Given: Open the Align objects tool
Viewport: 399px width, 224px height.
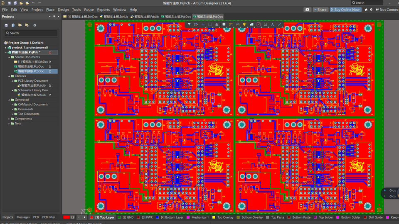Looking at the screenshot, I should [217, 24].
